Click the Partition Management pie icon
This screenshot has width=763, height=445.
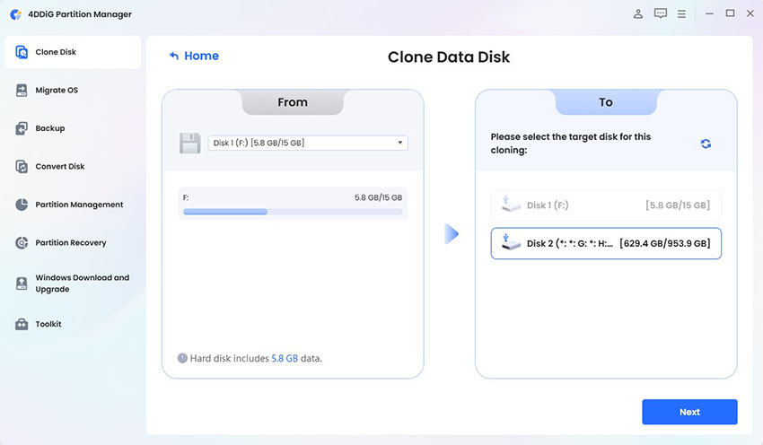pyautogui.click(x=22, y=205)
